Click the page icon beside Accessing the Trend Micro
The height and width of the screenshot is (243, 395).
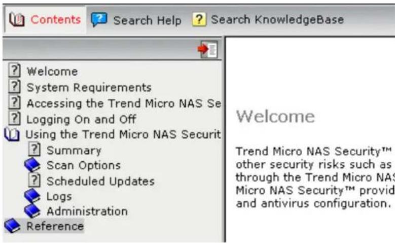point(14,102)
